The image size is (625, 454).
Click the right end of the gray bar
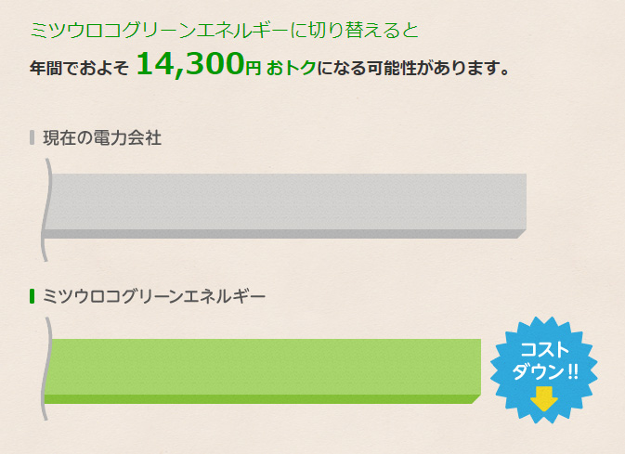point(520,202)
